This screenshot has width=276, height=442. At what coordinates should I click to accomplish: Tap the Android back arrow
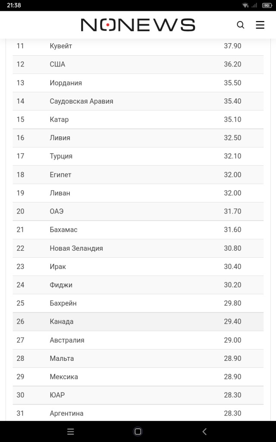[205, 431]
